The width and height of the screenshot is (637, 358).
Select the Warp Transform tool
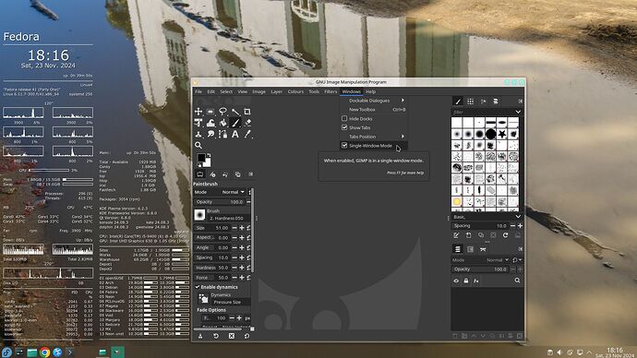tap(210, 123)
